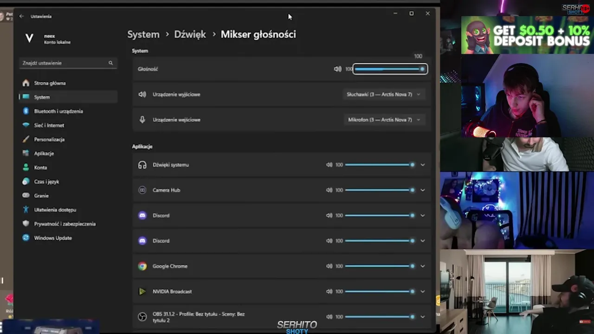Mute Camera Hub speaker icon
594x334 pixels.
click(x=329, y=190)
